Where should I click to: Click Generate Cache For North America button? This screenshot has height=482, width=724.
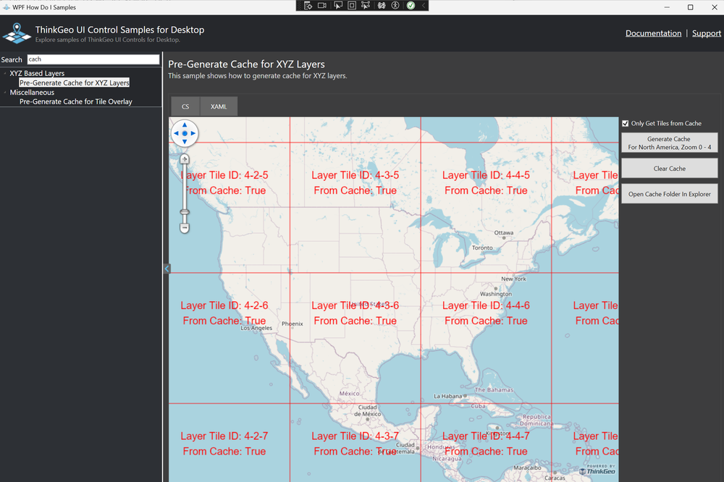(x=669, y=143)
